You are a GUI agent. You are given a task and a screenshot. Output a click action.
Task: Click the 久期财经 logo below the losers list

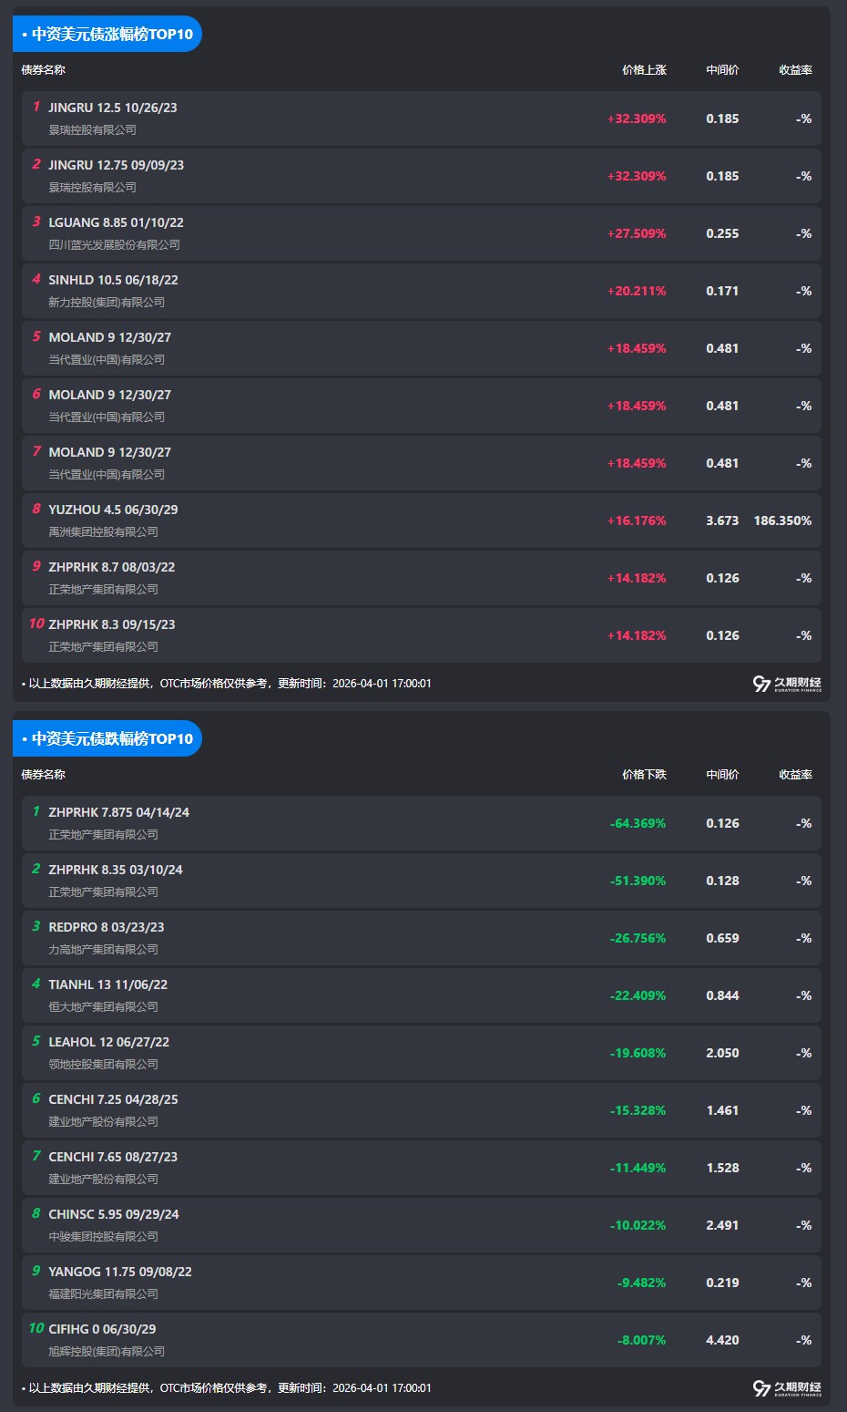coord(787,1388)
